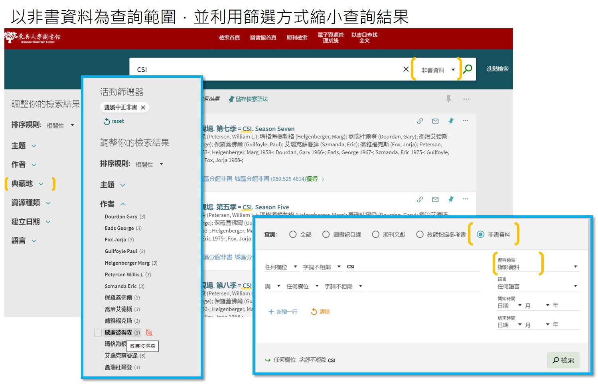This screenshot has width=598, height=384.
Task: Pin the Season Five result
Action: pyautogui.click(x=450, y=199)
